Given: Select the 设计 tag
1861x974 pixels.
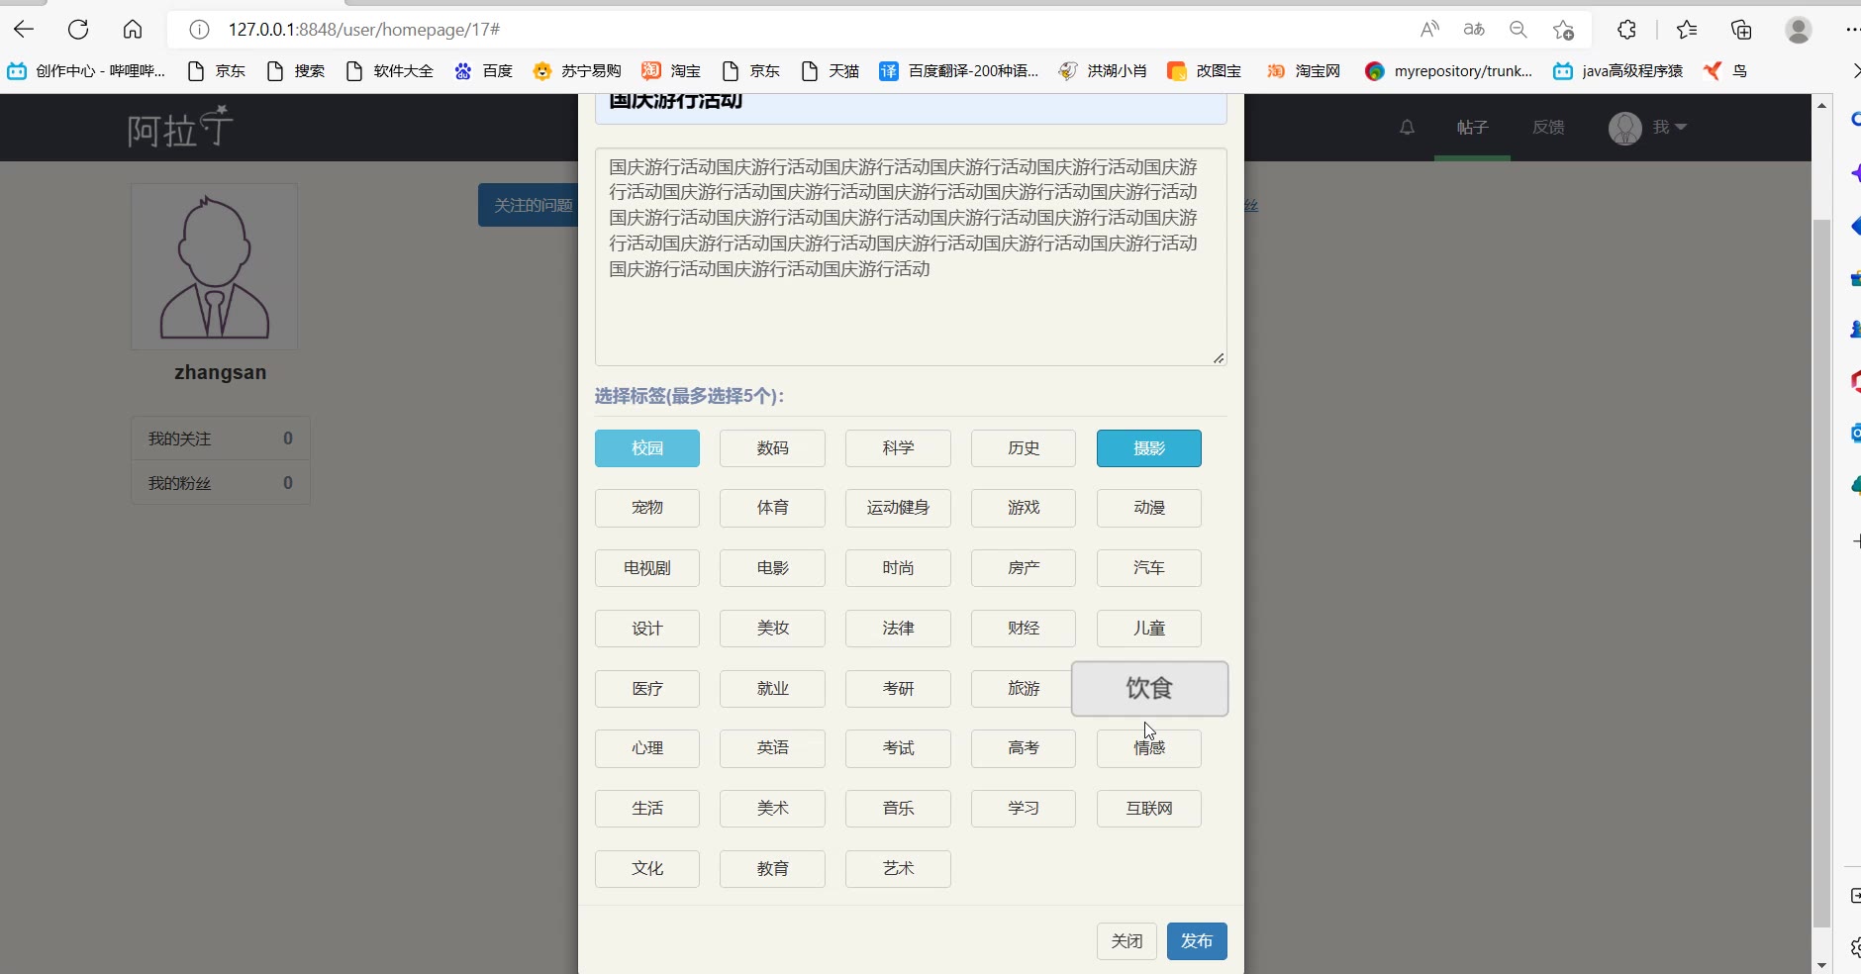Looking at the screenshot, I should [x=647, y=629].
